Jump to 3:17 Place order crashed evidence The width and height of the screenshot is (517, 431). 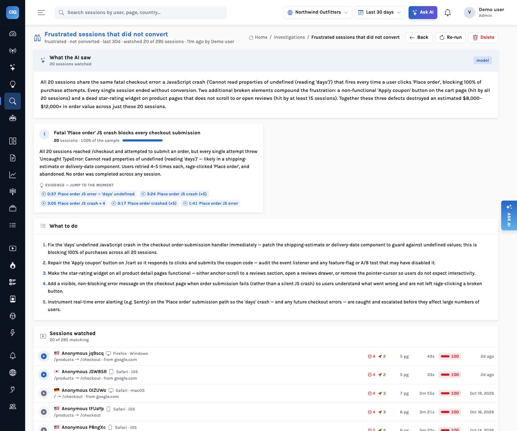pyautogui.click(x=144, y=203)
